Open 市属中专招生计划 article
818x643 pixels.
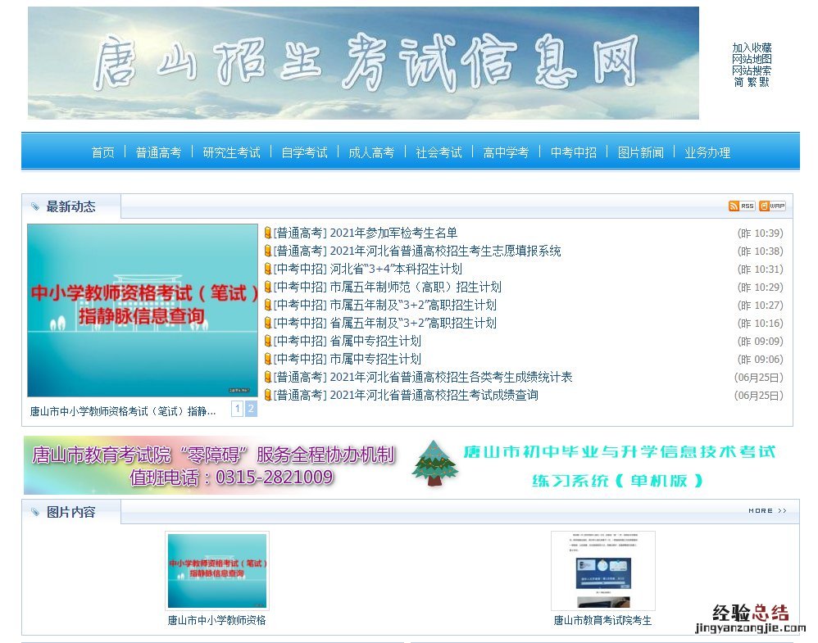click(375, 359)
